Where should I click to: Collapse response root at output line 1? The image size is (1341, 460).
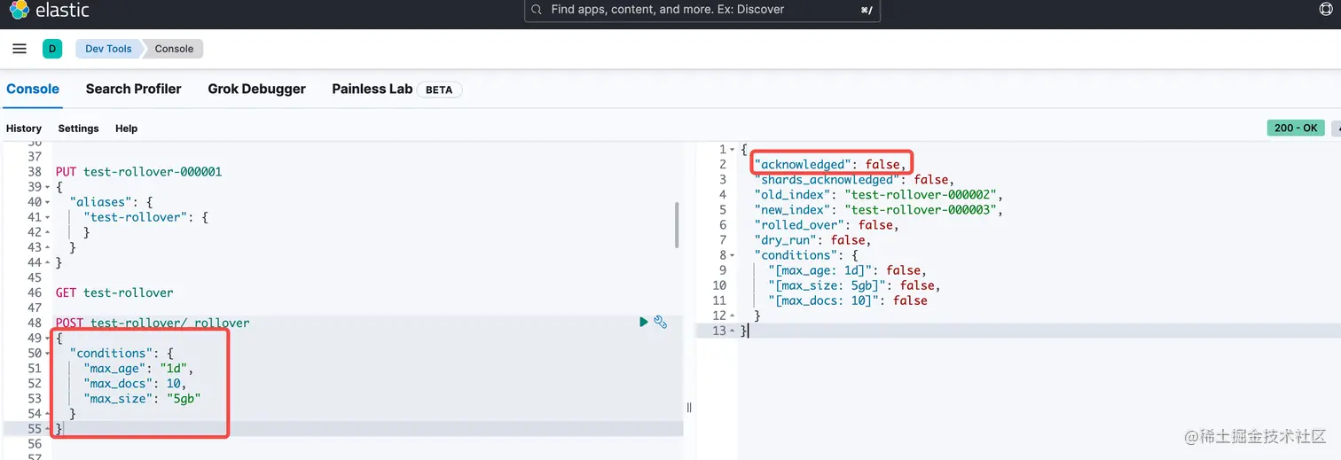coord(732,150)
